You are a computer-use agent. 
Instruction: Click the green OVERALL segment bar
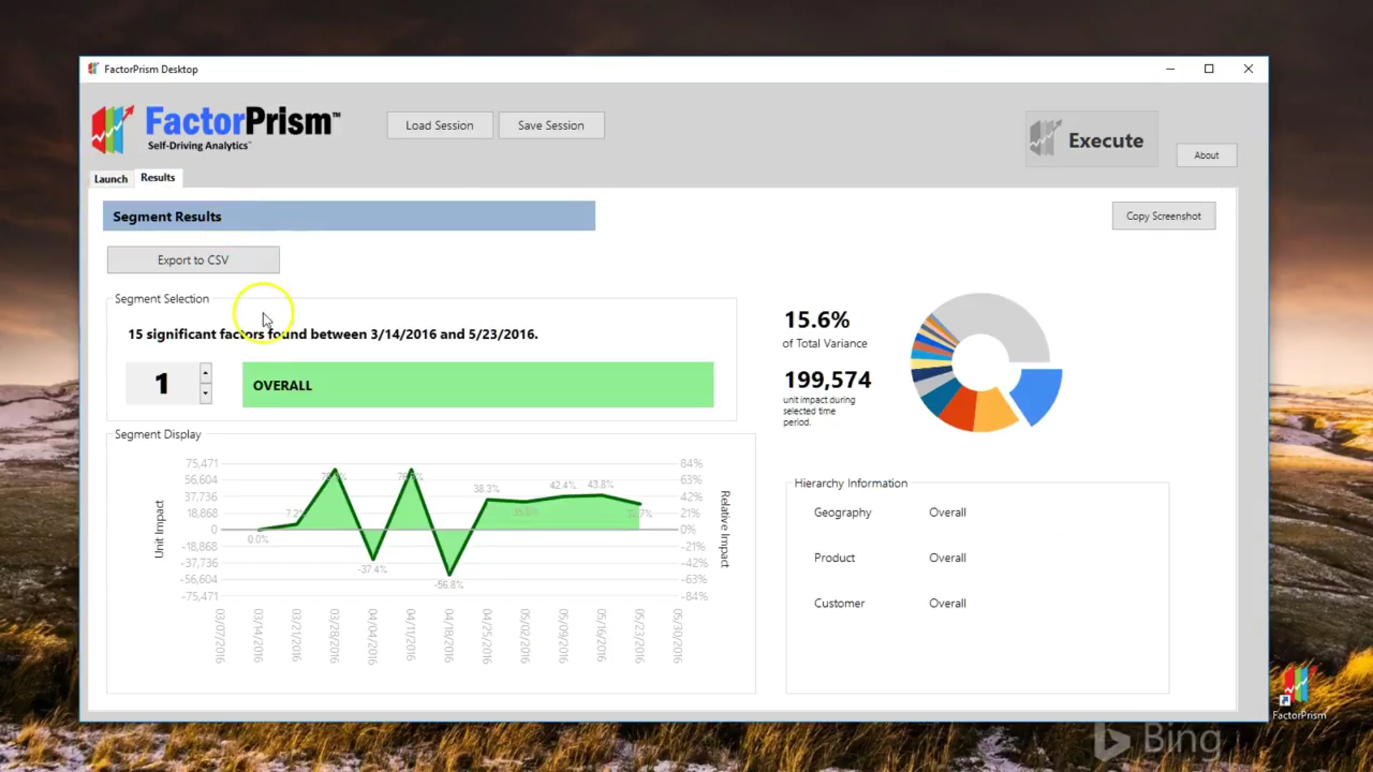[x=477, y=385]
